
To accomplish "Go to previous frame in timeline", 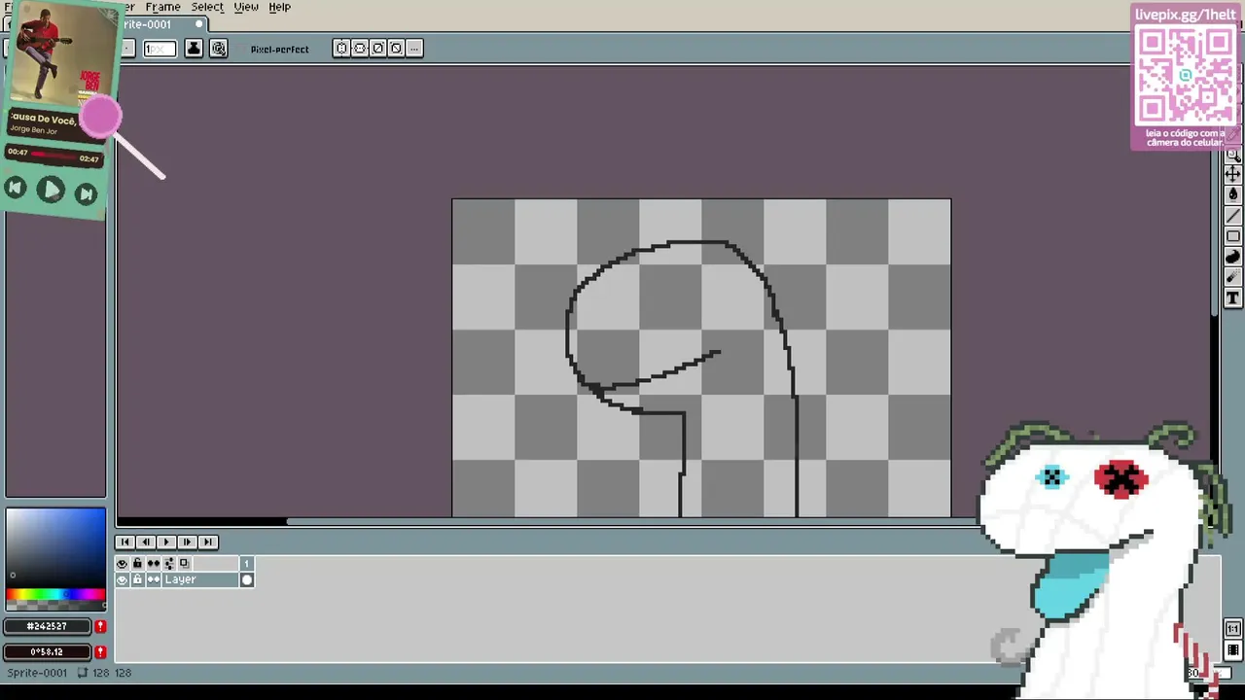I will 145,542.
